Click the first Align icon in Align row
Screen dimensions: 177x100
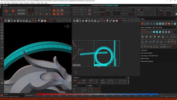coord(143,42)
